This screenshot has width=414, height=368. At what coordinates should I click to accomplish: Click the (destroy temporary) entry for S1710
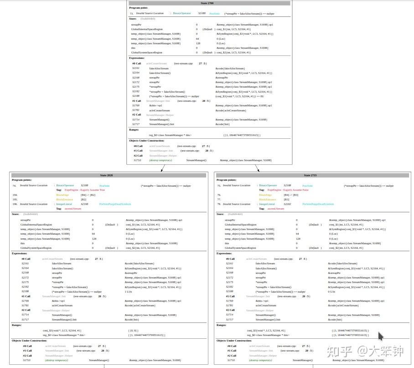point(160,160)
